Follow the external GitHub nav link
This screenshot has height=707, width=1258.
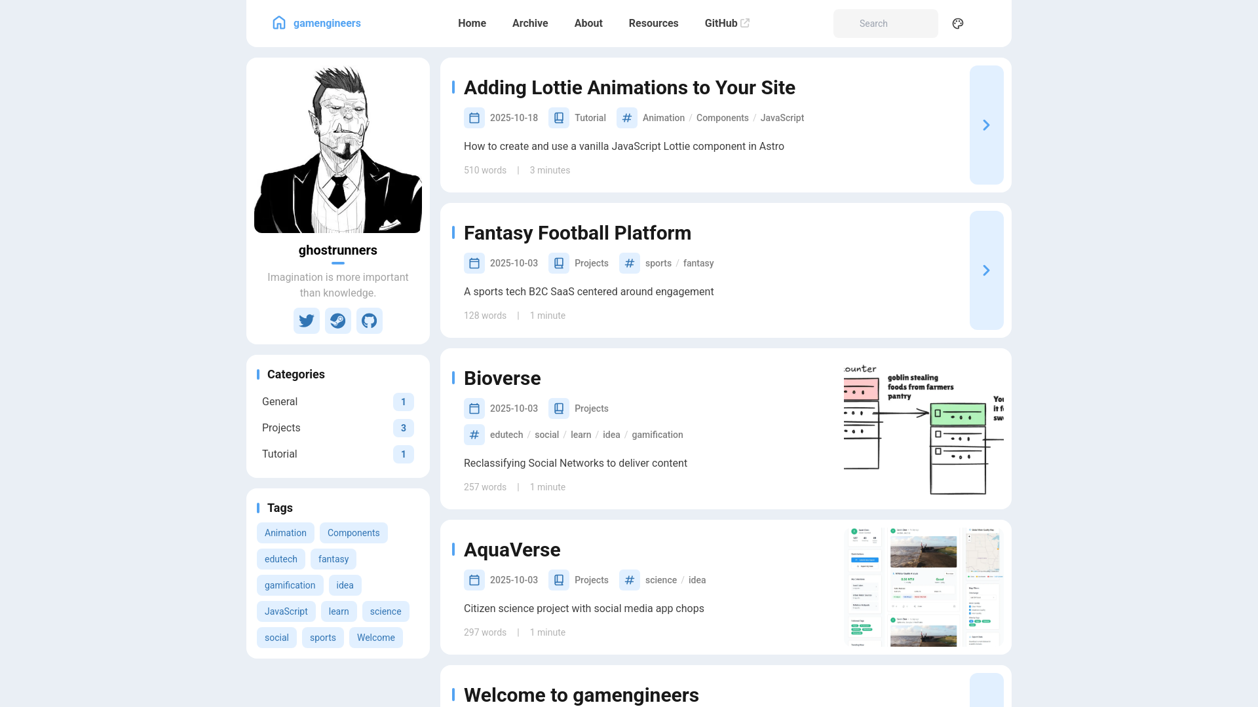pyautogui.click(x=726, y=24)
